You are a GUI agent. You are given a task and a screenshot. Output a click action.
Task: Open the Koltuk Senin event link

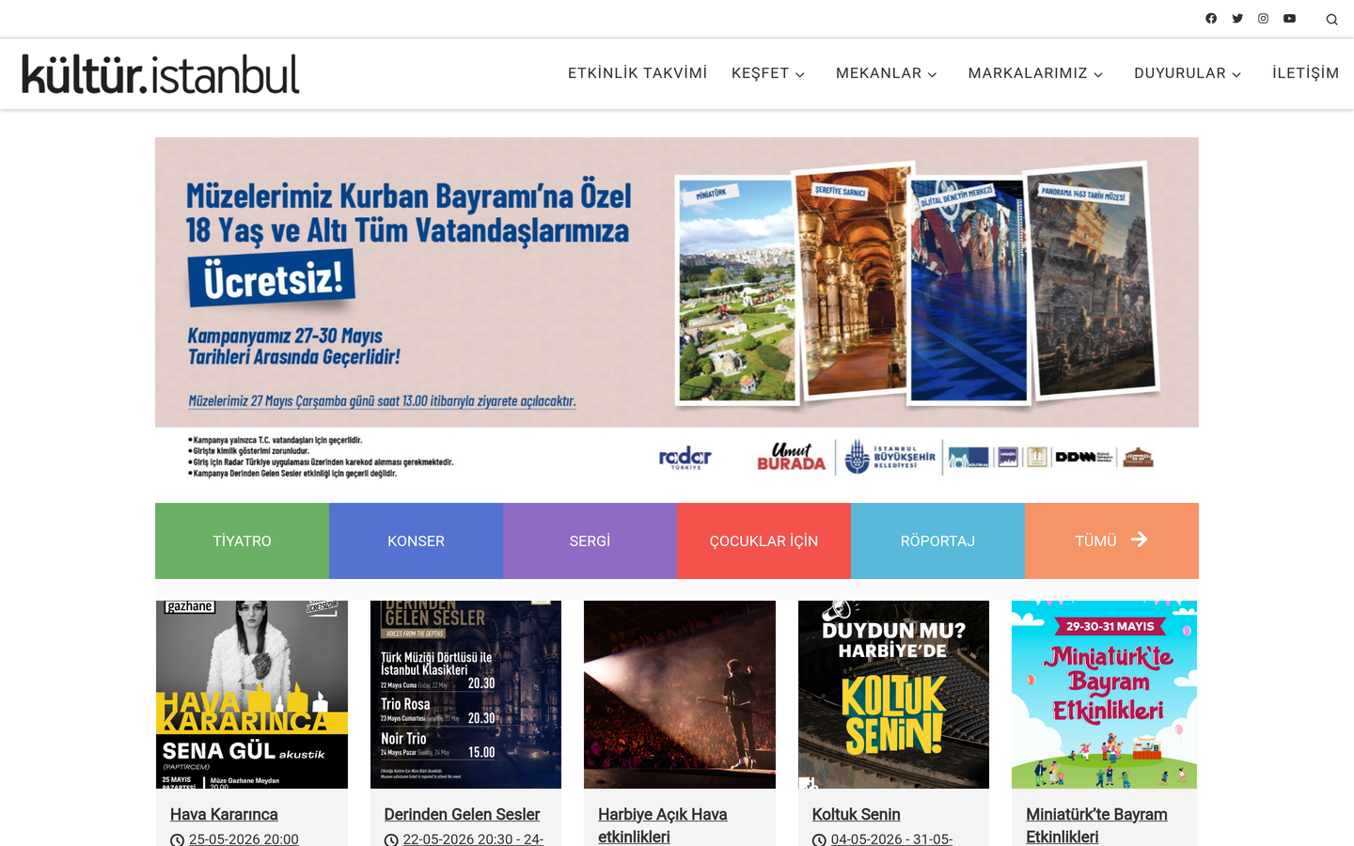coord(856,814)
